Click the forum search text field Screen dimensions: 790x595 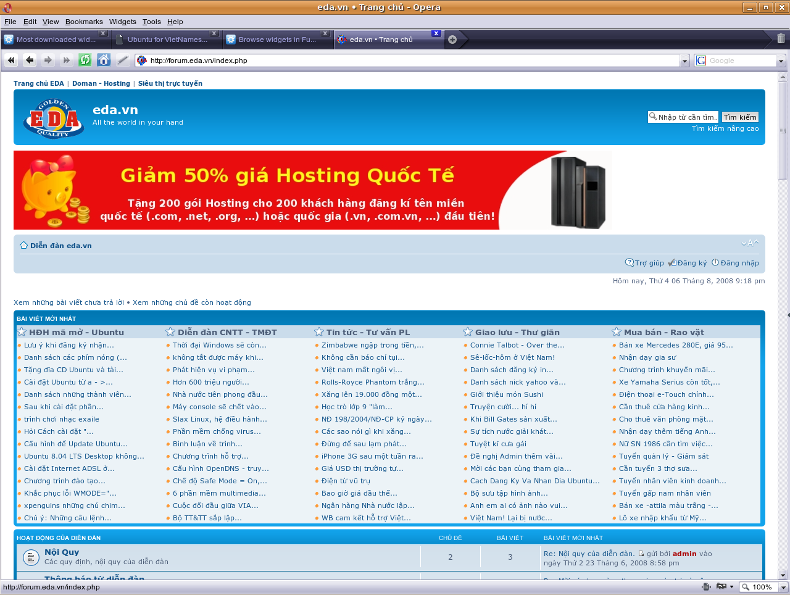tap(684, 117)
